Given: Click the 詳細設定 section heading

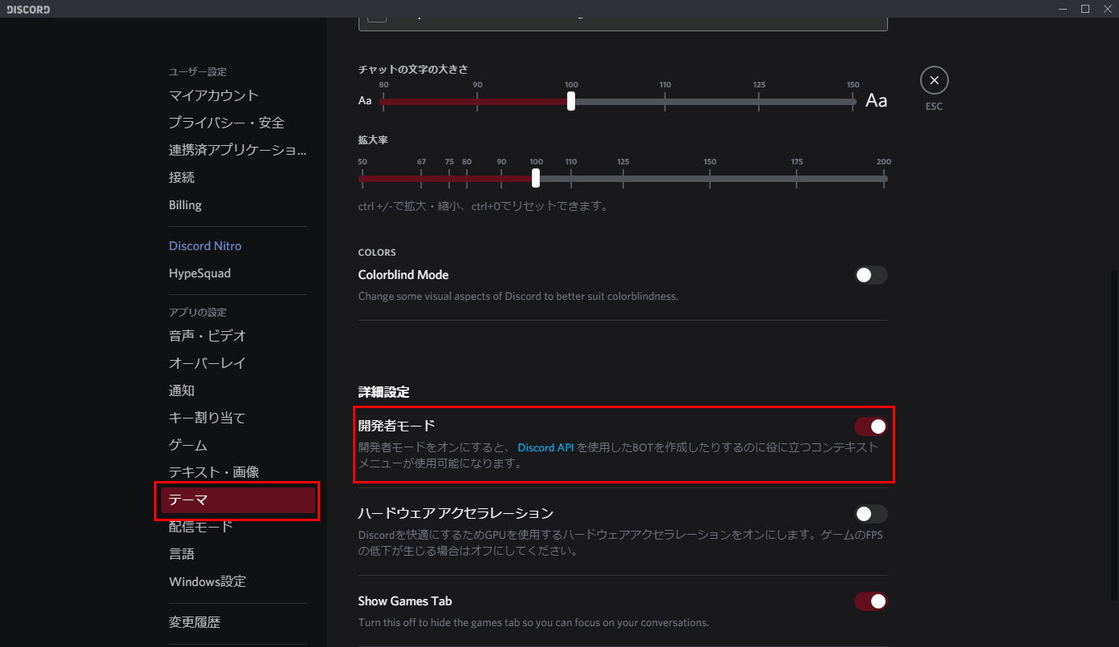Looking at the screenshot, I should pyautogui.click(x=384, y=392).
